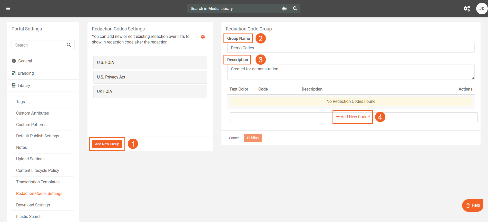This screenshot has width=488, height=222.
Task: Cancel the redaction code group form
Action: pyautogui.click(x=234, y=138)
